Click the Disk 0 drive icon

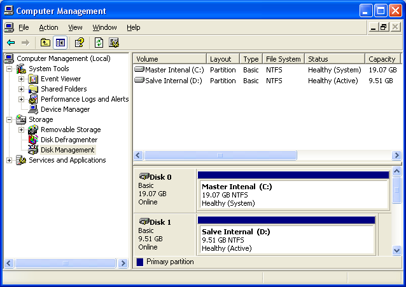[144, 177]
